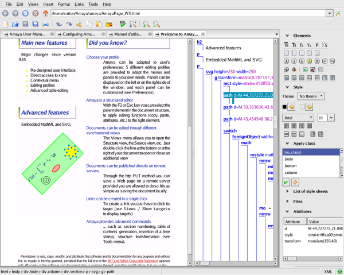Click the CSS style toolbar icon
This screenshot has height=275, width=344.
point(108,24)
